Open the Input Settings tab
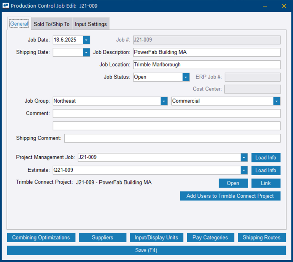This screenshot has height=262, width=293. click(x=91, y=24)
